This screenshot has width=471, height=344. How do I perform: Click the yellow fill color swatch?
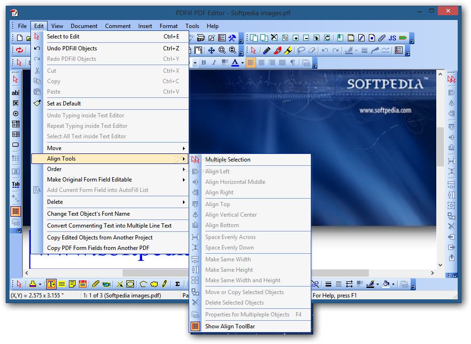click(x=32, y=284)
